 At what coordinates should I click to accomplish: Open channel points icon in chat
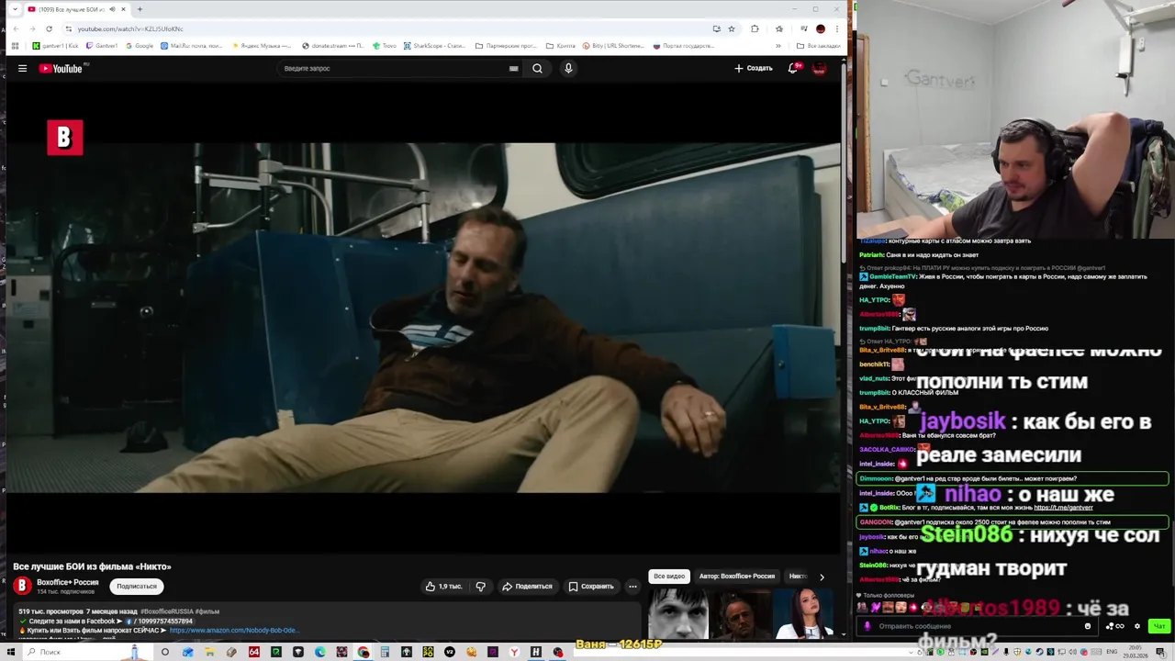1113,626
